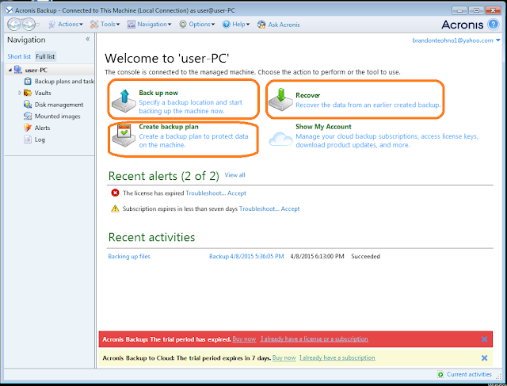The width and height of the screenshot is (507, 386).
Task: Select user-PC in the navigation tree
Action: pos(36,70)
